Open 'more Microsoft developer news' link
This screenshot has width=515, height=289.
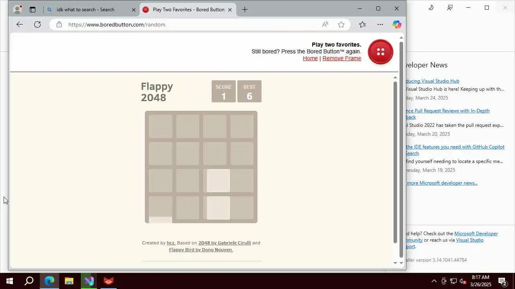coord(442,183)
